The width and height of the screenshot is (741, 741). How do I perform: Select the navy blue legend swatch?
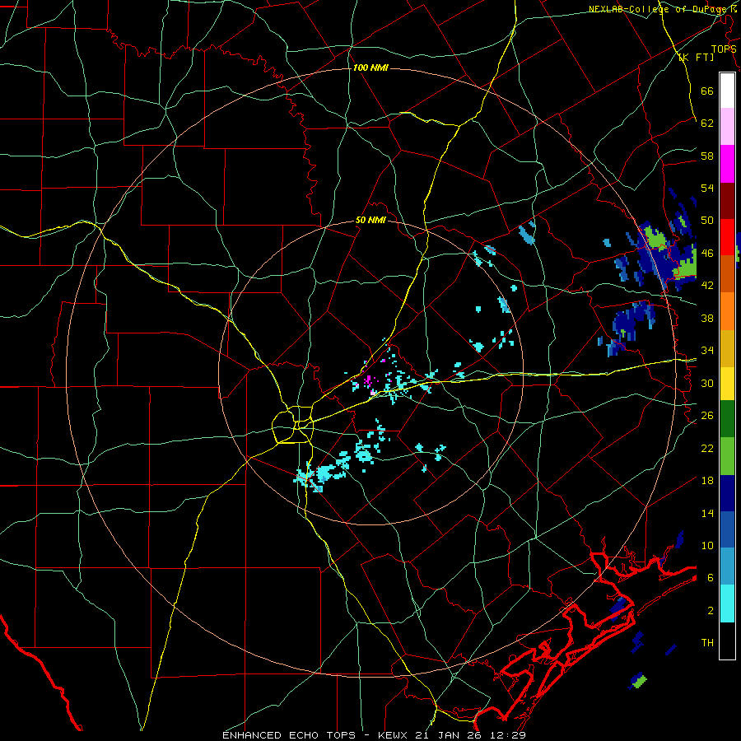tap(727, 493)
